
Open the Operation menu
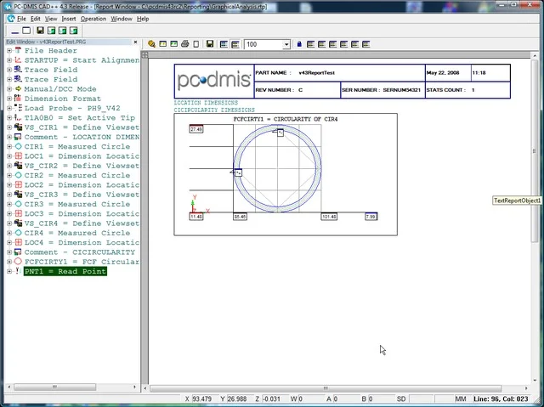coord(93,18)
